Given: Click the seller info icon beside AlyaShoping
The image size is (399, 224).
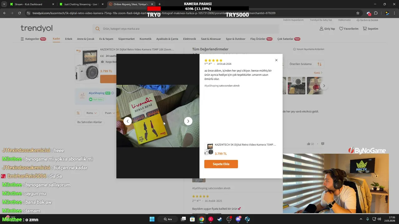Looking at the screenshot, I should [113, 93].
